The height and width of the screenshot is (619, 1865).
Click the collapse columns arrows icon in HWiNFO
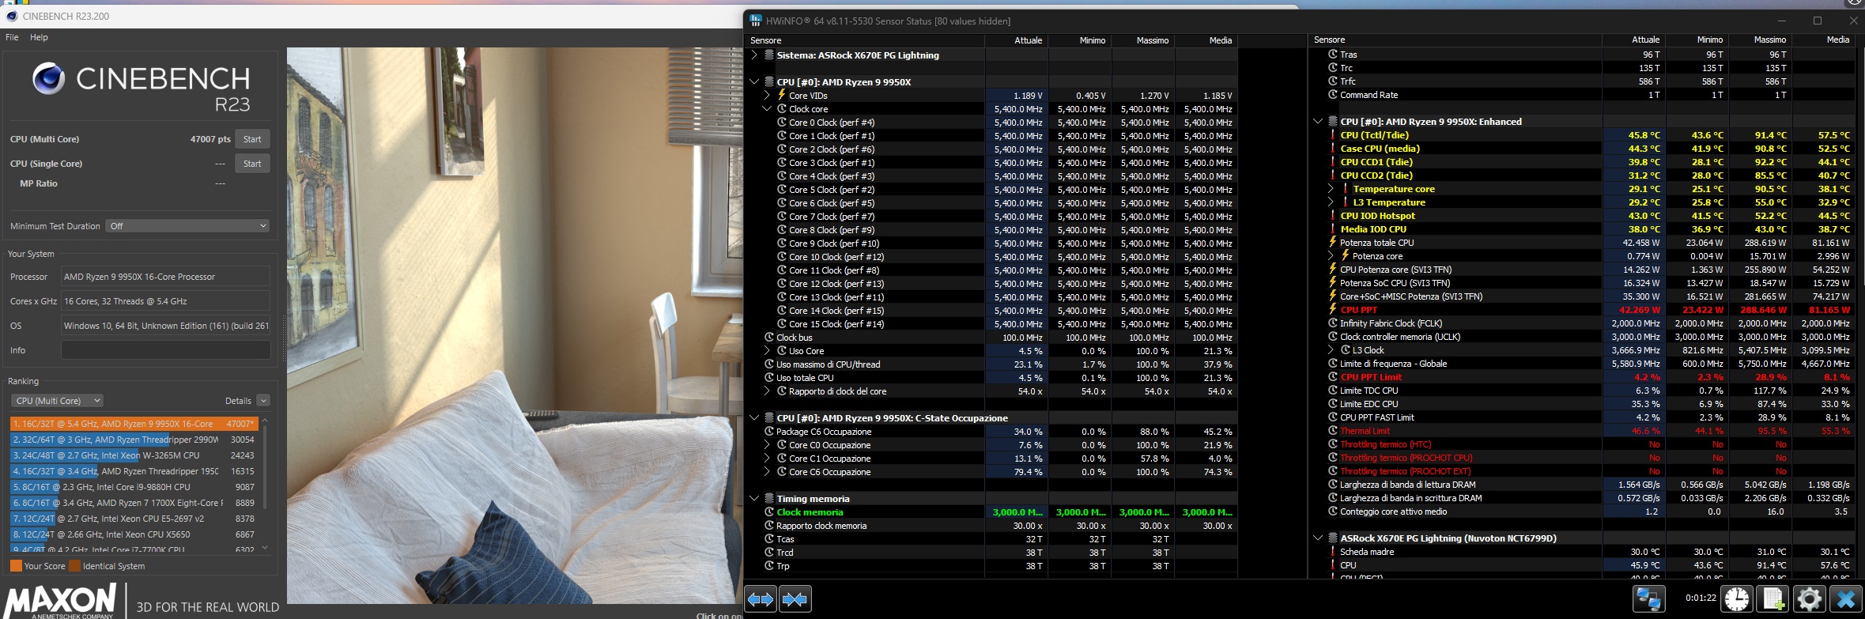[x=795, y=599]
